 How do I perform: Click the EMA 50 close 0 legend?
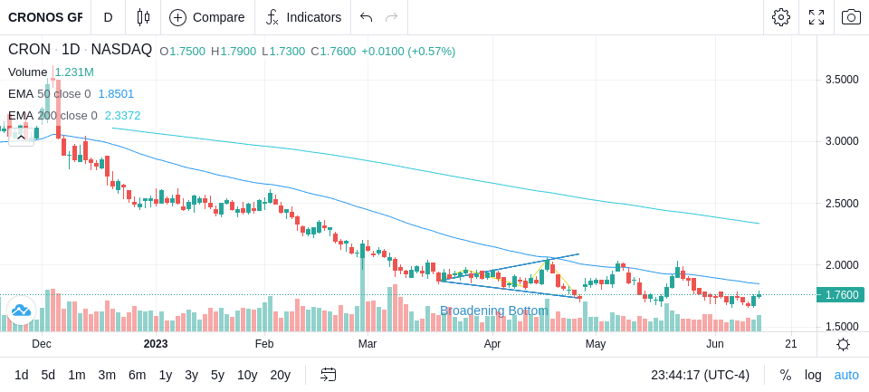coord(49,94)
